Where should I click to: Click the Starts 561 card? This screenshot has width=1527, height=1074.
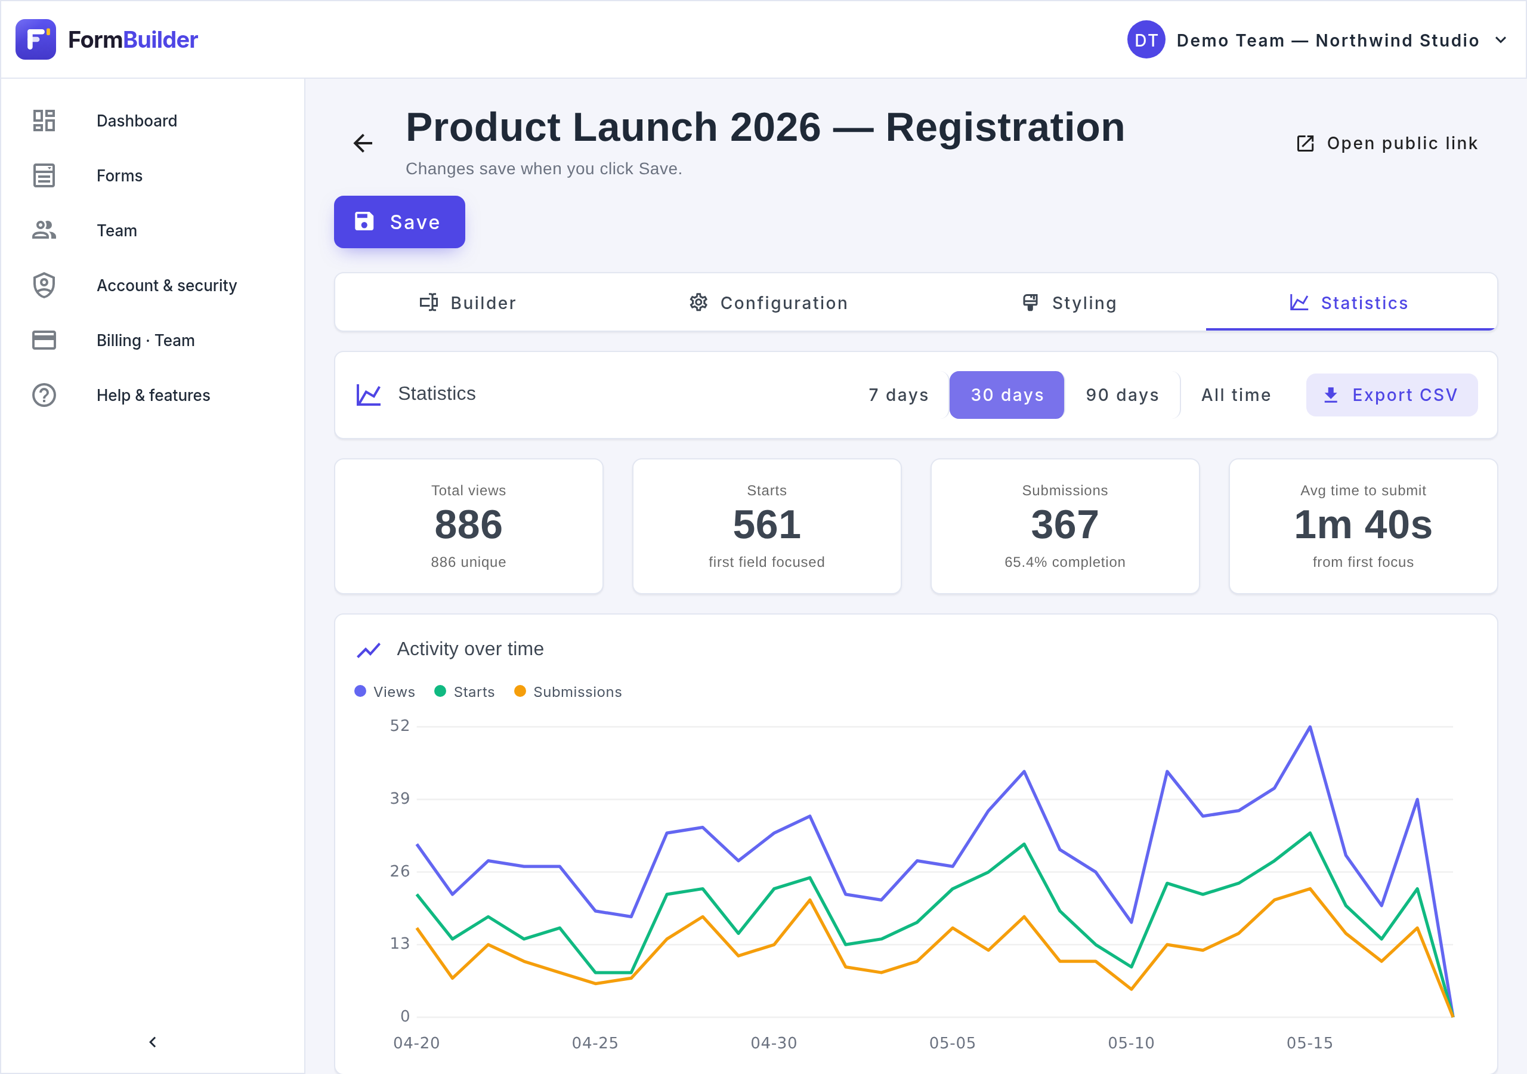pyautogui.click(x=767, y=526)
